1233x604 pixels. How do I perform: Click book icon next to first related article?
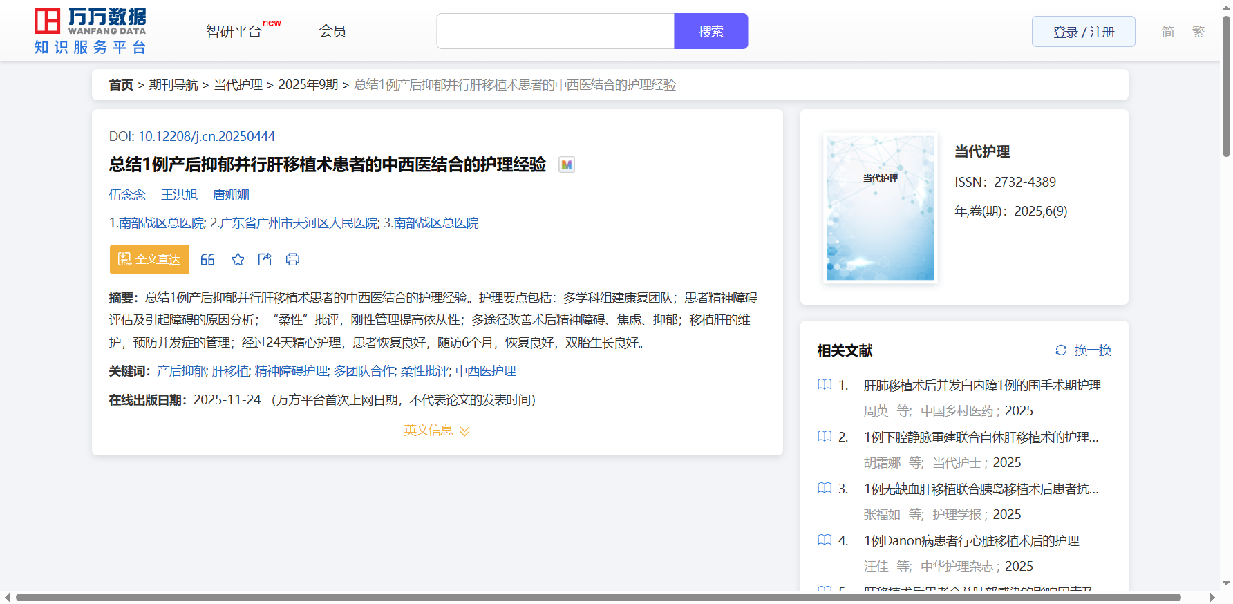[825, 385]
